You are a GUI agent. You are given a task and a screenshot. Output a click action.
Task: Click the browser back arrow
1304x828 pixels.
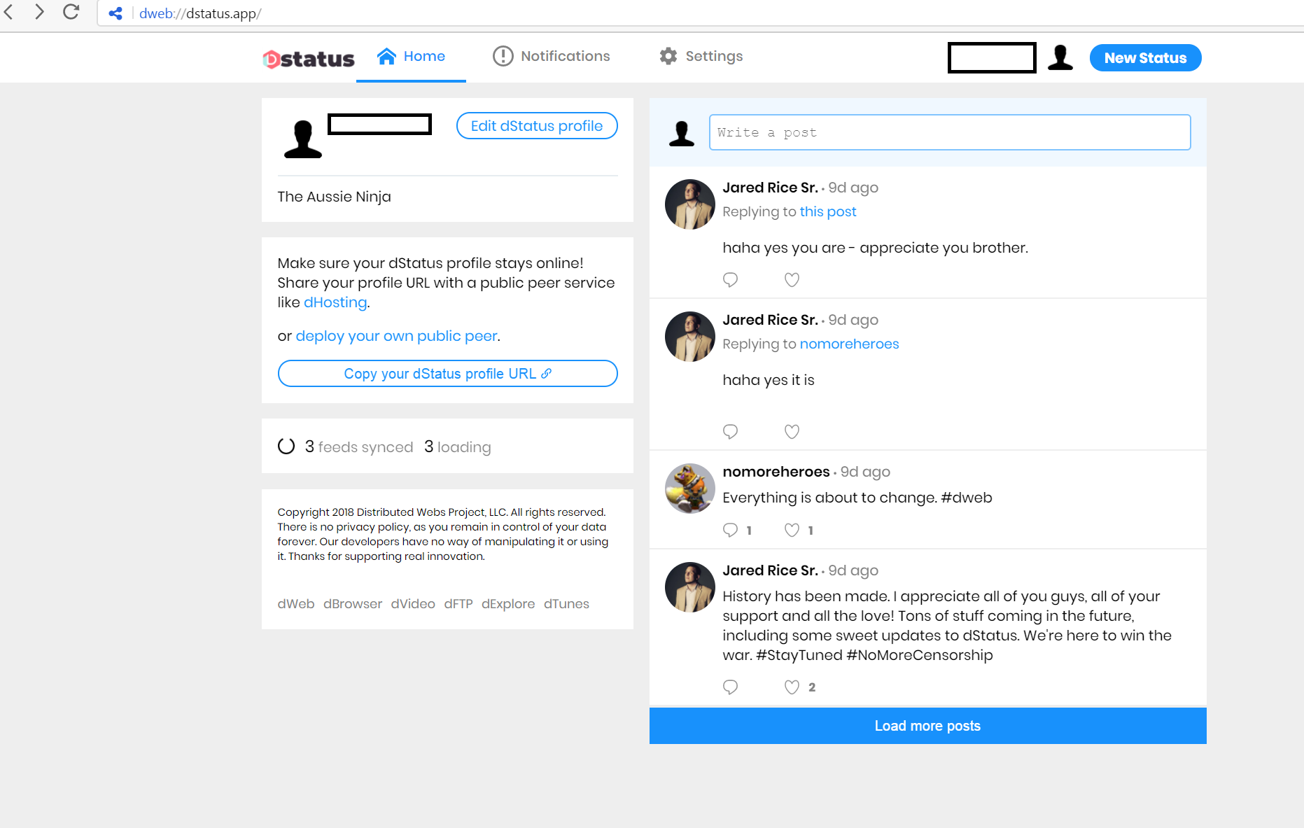pyautogui.click(x=8, y=12)
